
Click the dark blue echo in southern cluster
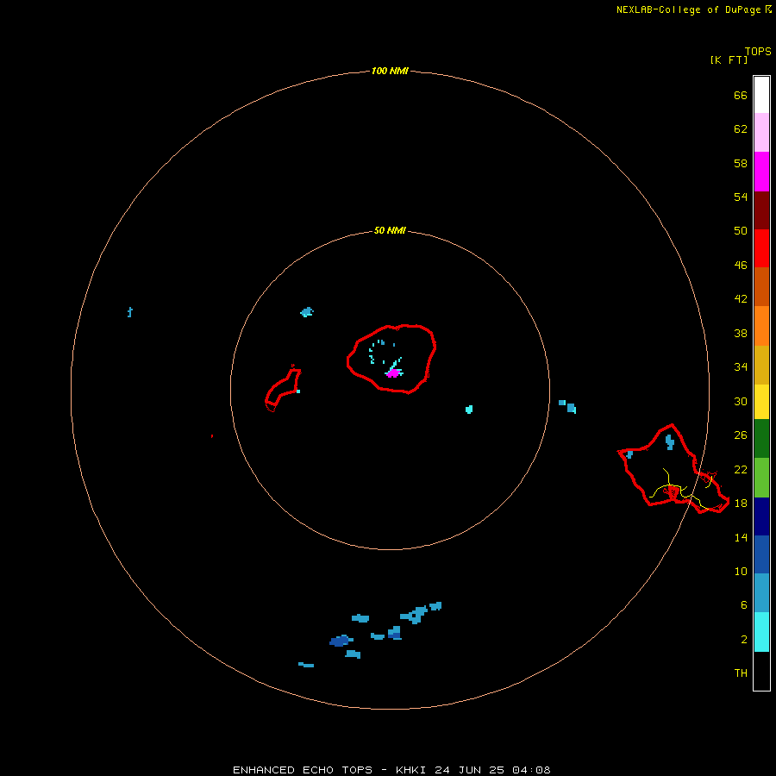tap(340, 641)
